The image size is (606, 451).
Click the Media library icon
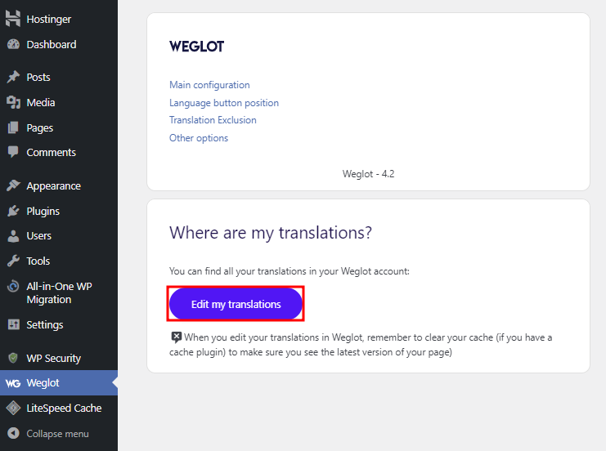tap(13, 103)
